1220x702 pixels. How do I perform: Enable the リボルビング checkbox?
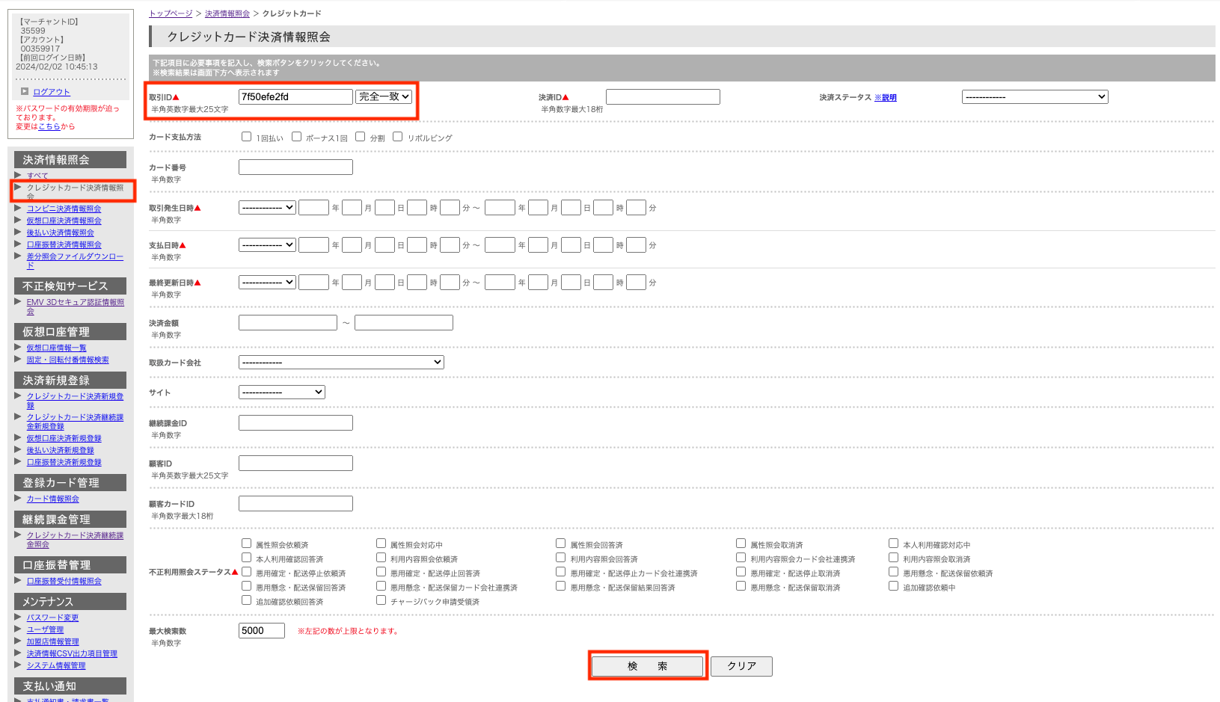397,137
